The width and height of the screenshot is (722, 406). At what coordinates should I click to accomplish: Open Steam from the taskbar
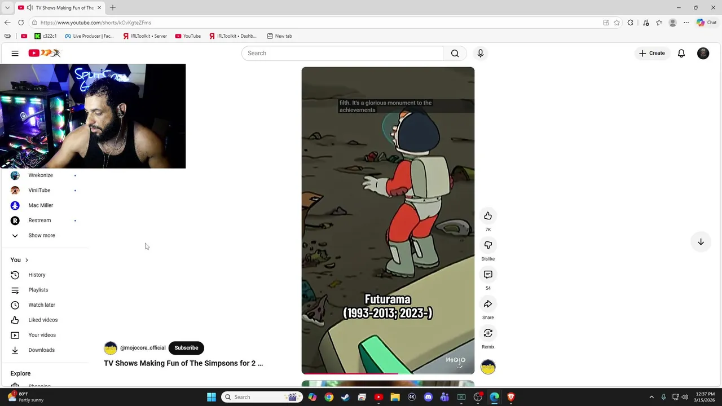(x=345, y=397)
